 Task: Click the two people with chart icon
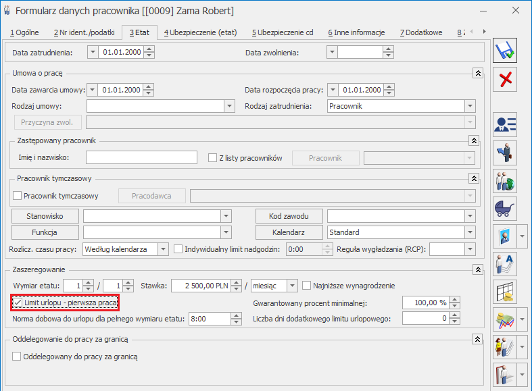[505, 347]
